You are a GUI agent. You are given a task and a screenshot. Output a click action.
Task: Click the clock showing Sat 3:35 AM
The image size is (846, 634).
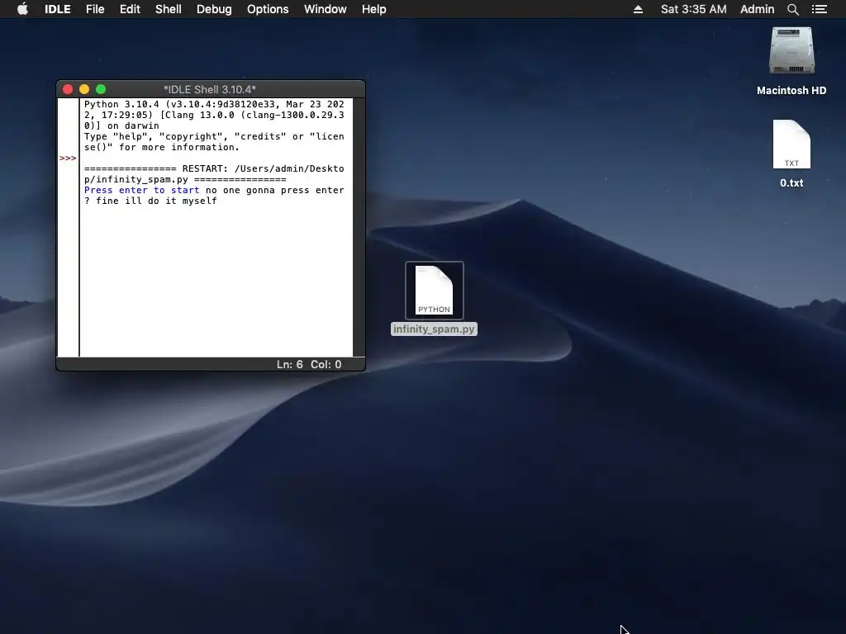693,9
